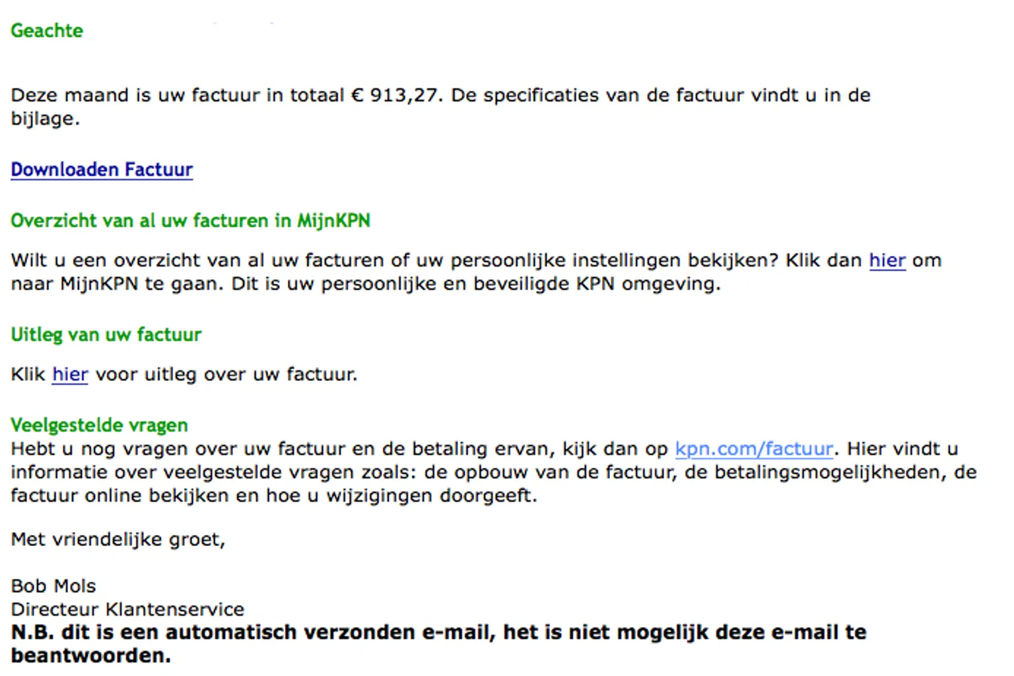
Task: Click the 'Met vriendelijke groet,' closing line
Action: [118, 539]
